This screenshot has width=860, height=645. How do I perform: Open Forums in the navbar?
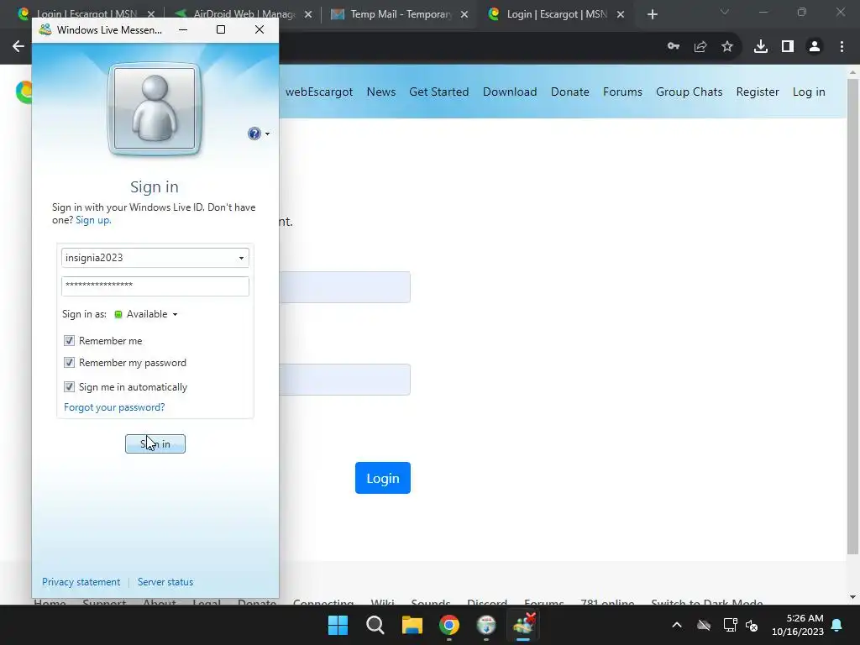tap(622, 92)
